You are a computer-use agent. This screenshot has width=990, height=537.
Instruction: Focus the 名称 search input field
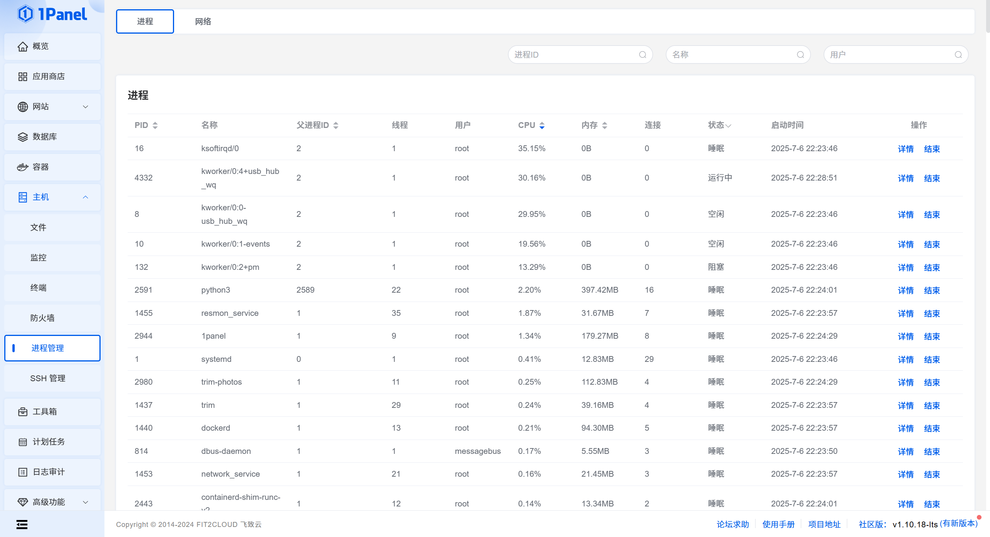coord(738,55)
